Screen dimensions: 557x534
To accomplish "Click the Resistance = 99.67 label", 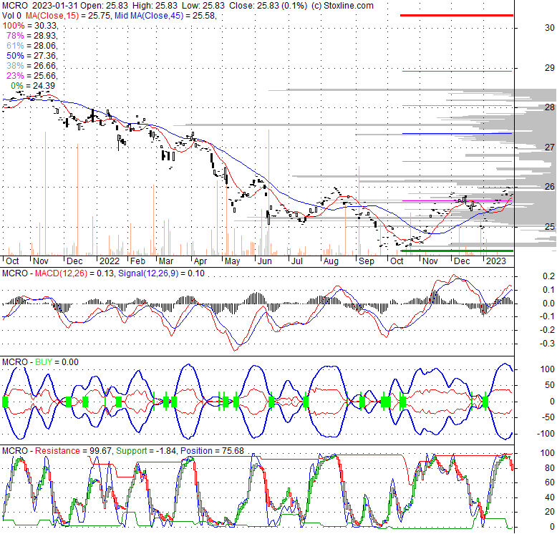I will pyautogui.click(x=74, y=451).
